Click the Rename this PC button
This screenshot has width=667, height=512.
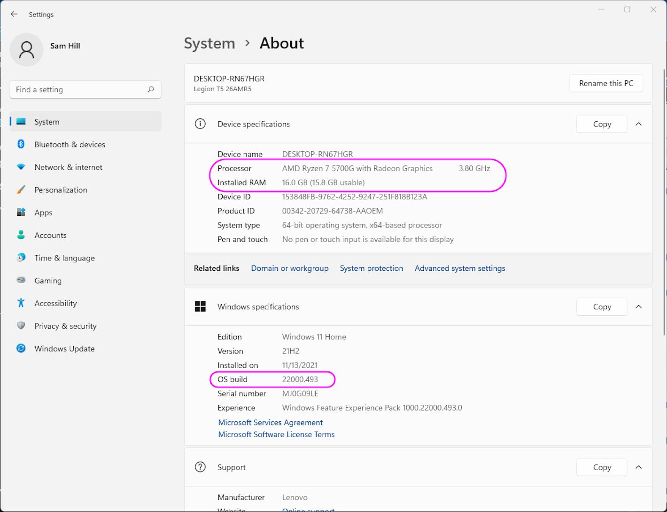click(x=606, y=83)
